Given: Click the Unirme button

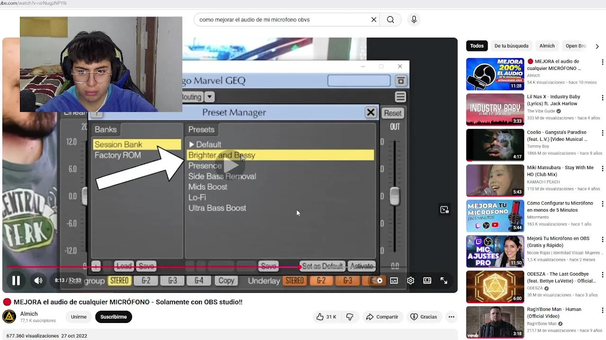Looking at the screenshot, I should [79, 317].
